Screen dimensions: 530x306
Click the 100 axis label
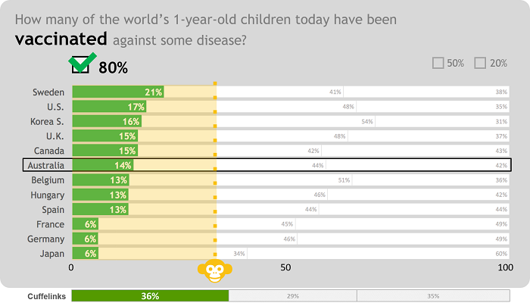(504, 268)
